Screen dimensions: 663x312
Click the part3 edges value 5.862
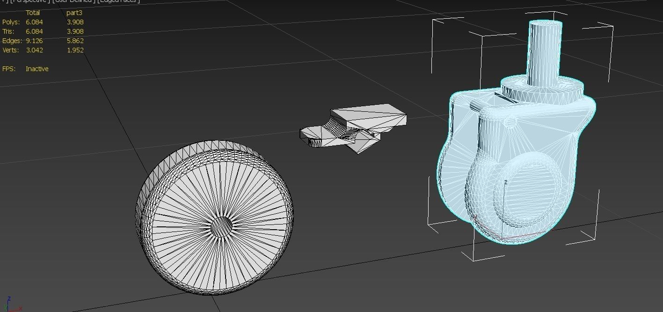tap(75, 41)
